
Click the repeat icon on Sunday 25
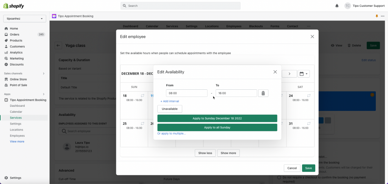(142, 123)
